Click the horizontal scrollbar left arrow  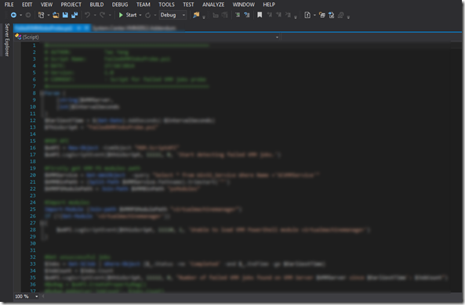coord(43,296)
